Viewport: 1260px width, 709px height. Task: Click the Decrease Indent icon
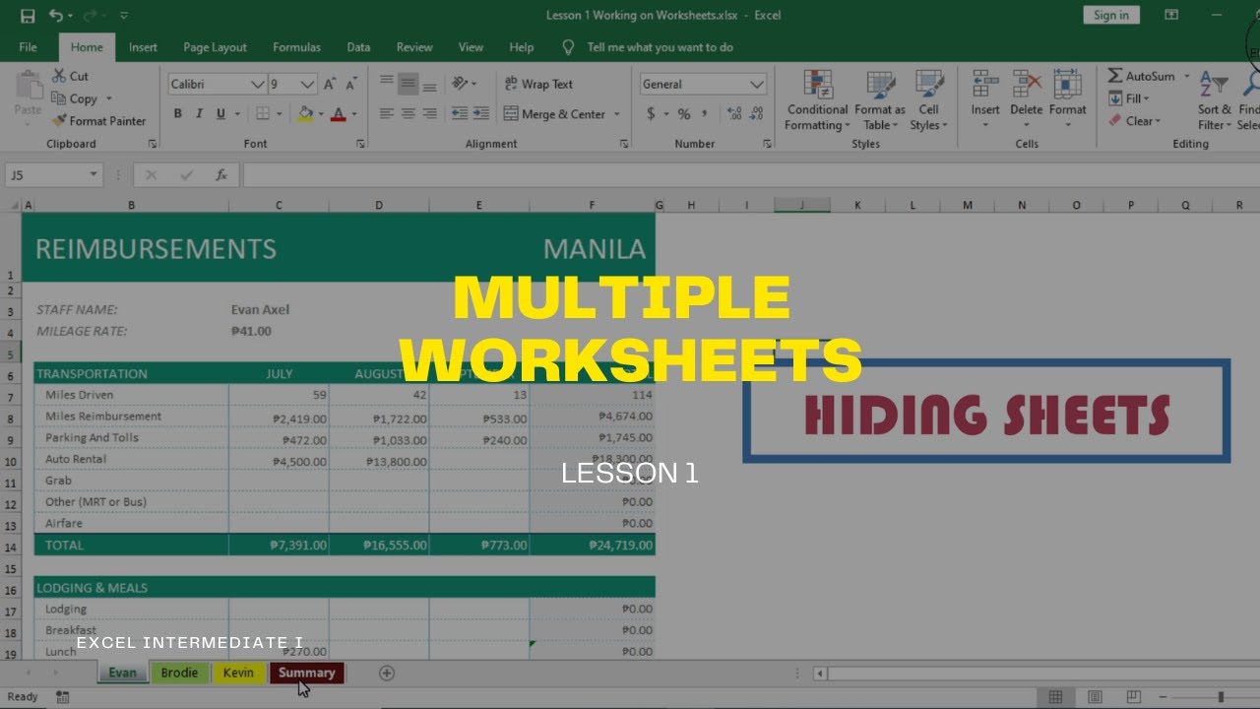[460, 114]
